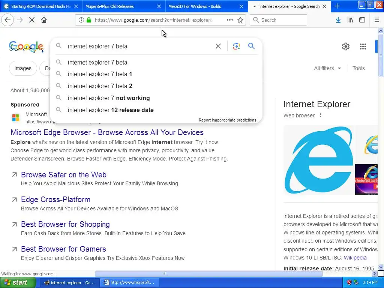Viewport: 384px width, 288px height.
Task: Open the large Internet Explorer logo image
Action: pyautogui.click(x=318, y=160)
